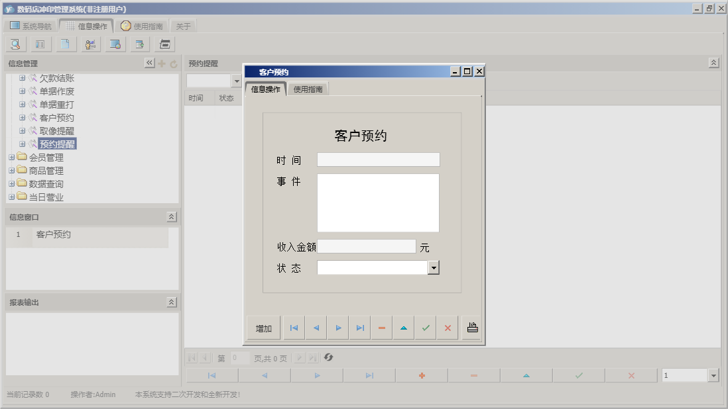Switch to the 系统导航 tab
728x409 pixels.
click(30, 25)
